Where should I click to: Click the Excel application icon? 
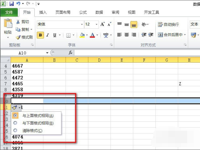3,4
